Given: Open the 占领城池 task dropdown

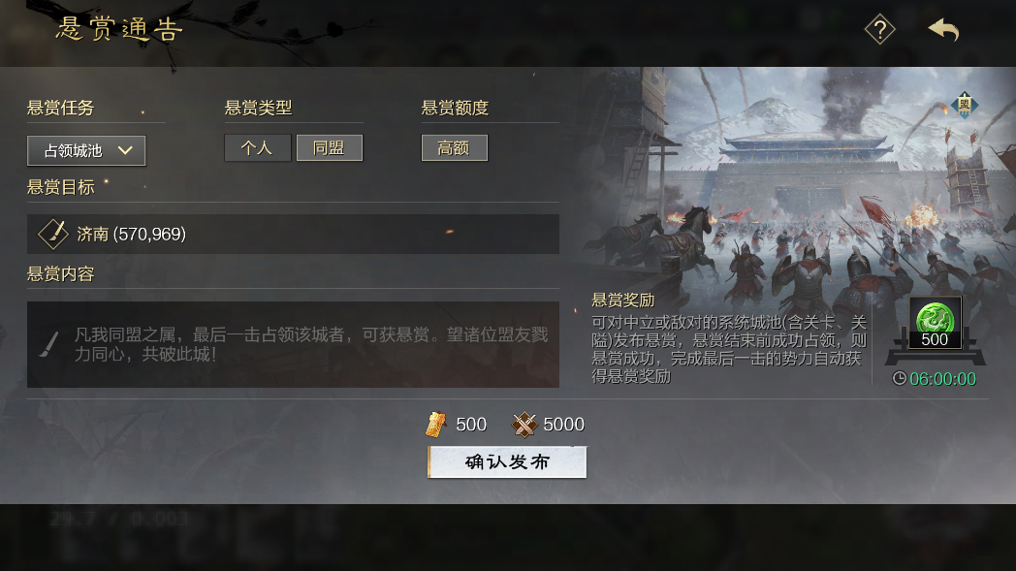Looking at the screenshot, I should pyautogui.click(x=86, y=151).
